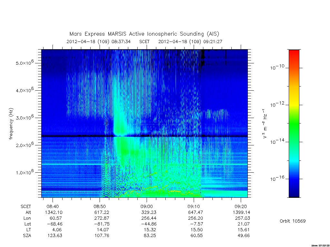Click the 4.0×10^6 frequency tick label
330x247 pixels.
pos(24,90)
